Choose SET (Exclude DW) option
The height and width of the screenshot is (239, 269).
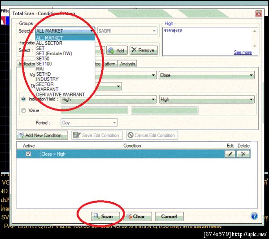(x=65, y=53)
